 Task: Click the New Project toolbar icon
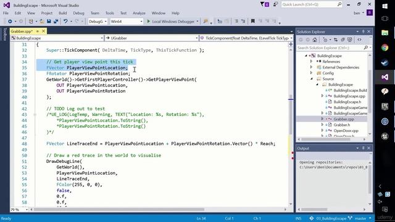pyautogui.click(x=31, y=22)
